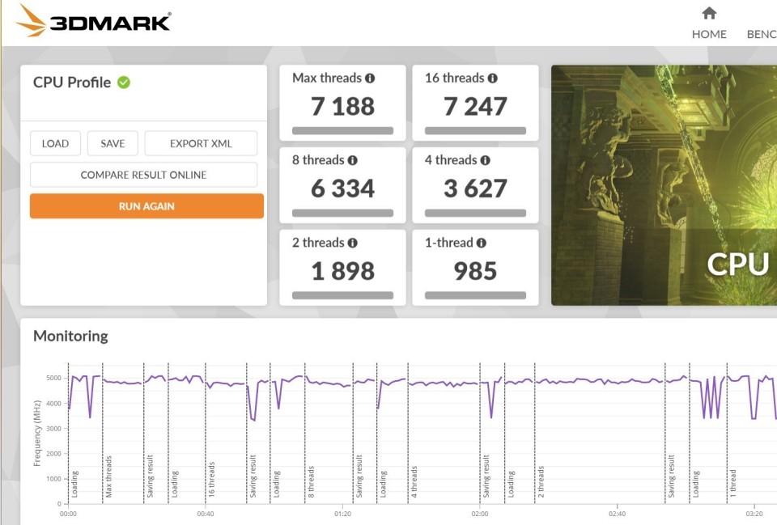
Task: Select the 16 threads score 7 247
Action: pyautogui.click(x=475, y=107)
